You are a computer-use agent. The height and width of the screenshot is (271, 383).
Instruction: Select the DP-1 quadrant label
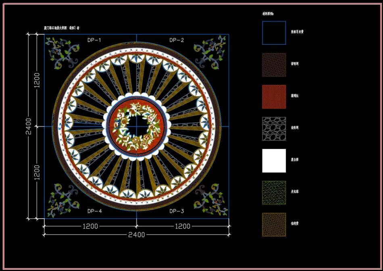(x=94, y=40)
